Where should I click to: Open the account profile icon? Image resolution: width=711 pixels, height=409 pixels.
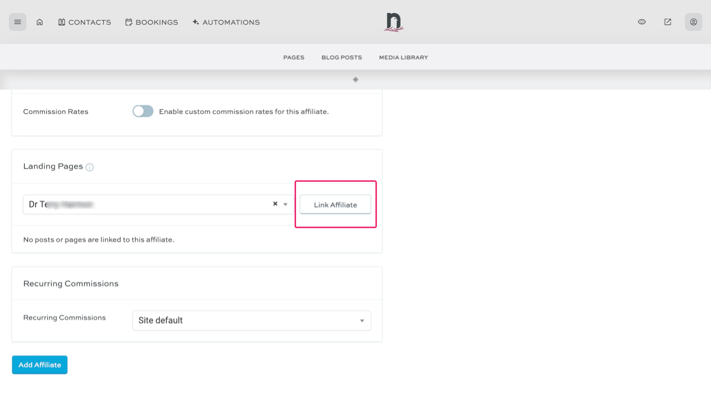pos(693,22)
